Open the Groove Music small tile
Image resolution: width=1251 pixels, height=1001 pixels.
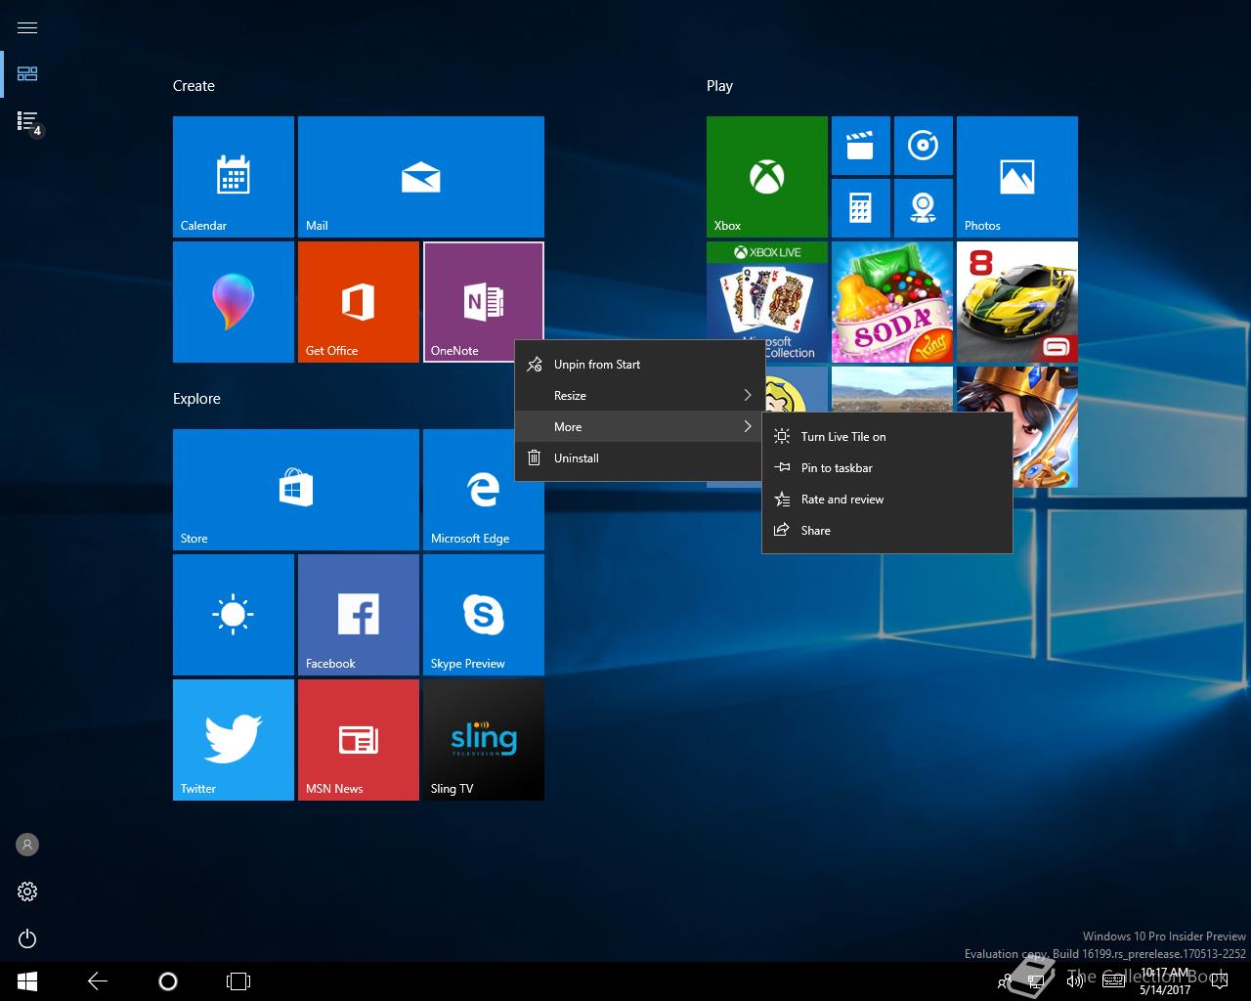pyautogui.click(x=924, y=146)
